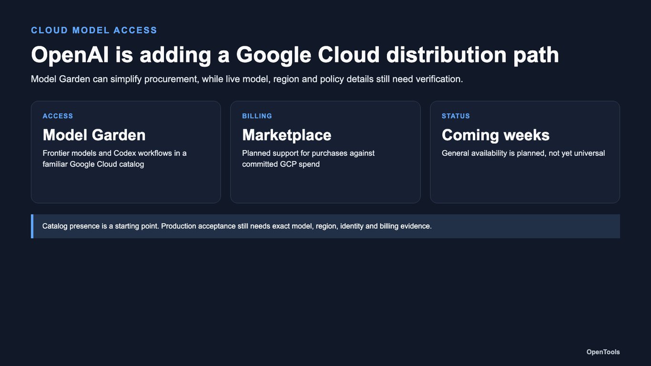Image resolution: width=651 pixels, height=366 pixels.
Task: Click the 'STATUS' card label
Action: click(456, 116)
